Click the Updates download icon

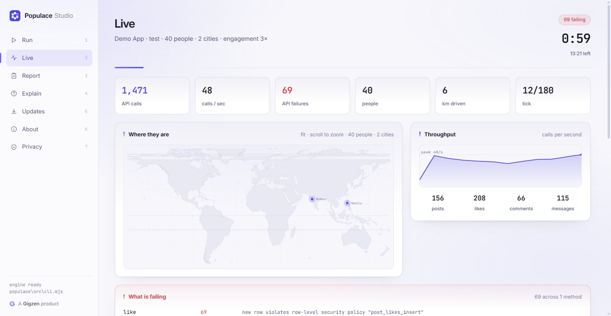pyautogui.click(x=14, y=111)
